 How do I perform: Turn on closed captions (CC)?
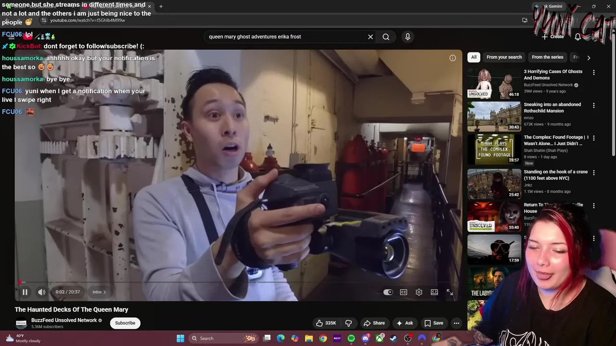tap(404, 292)
